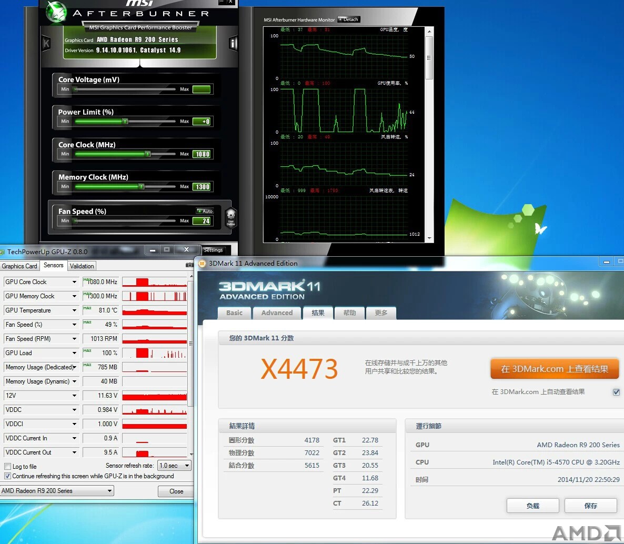Viewport: 624px width, 544px height.
Task: Click the hardware monitor scroll-up arrow
Action: pyautogui.click(x=429, y=32)
